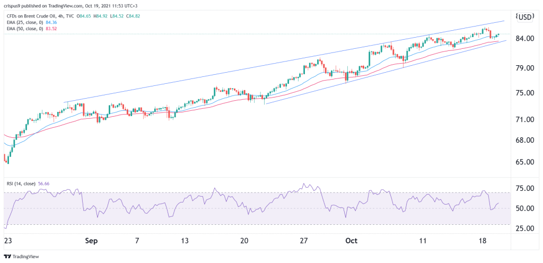The image size is (543, 263).
Task: Click the '23' date label on the time axis
Action: (7, 241)
